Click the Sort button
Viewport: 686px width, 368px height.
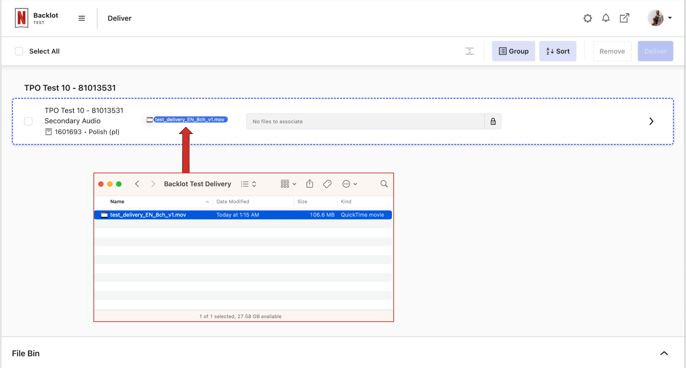[557, 51]
